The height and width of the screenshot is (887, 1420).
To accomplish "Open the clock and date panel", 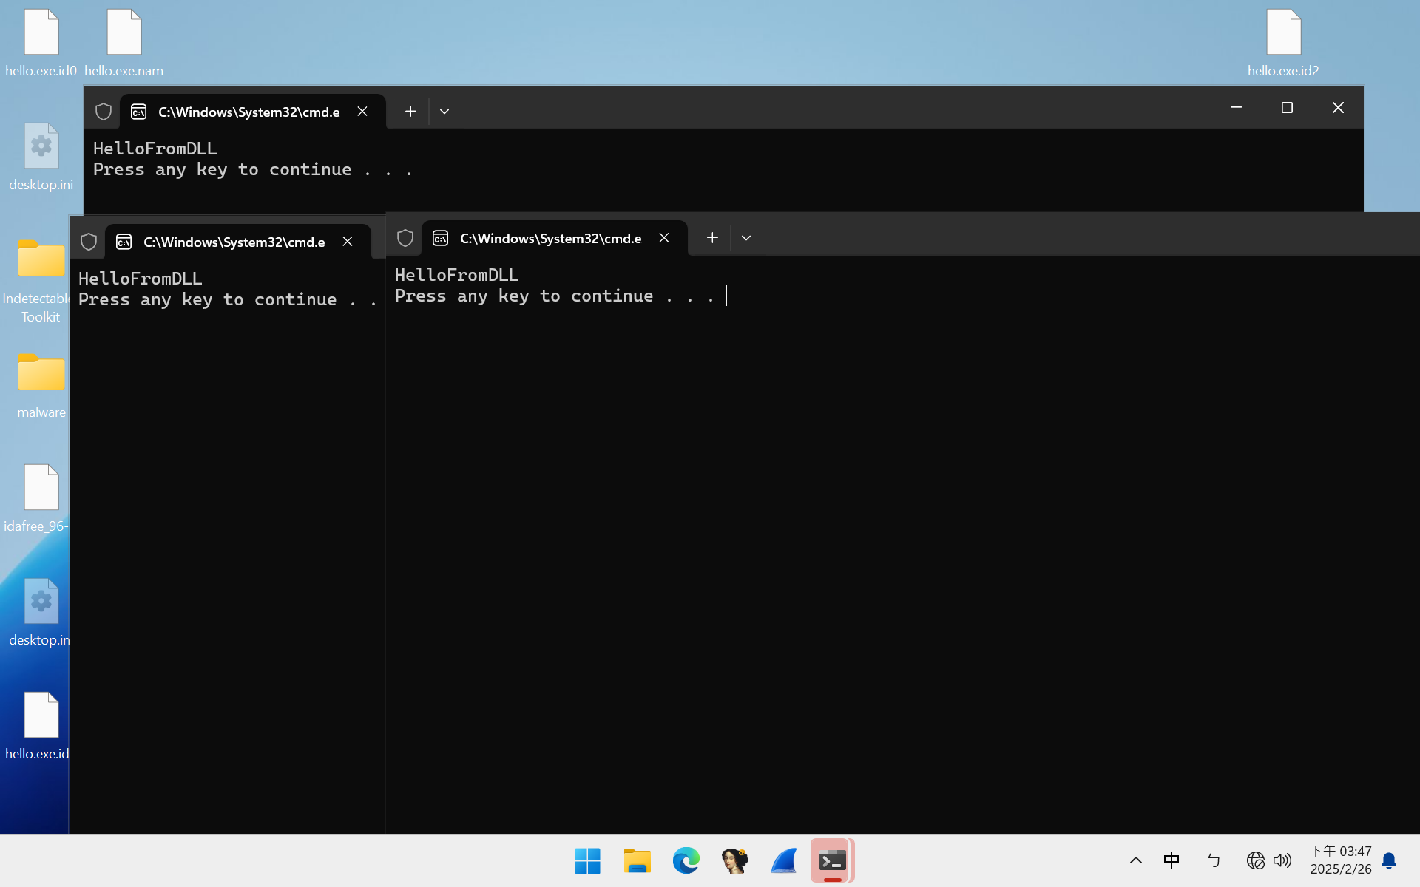I will click(x=1340, y=860).
